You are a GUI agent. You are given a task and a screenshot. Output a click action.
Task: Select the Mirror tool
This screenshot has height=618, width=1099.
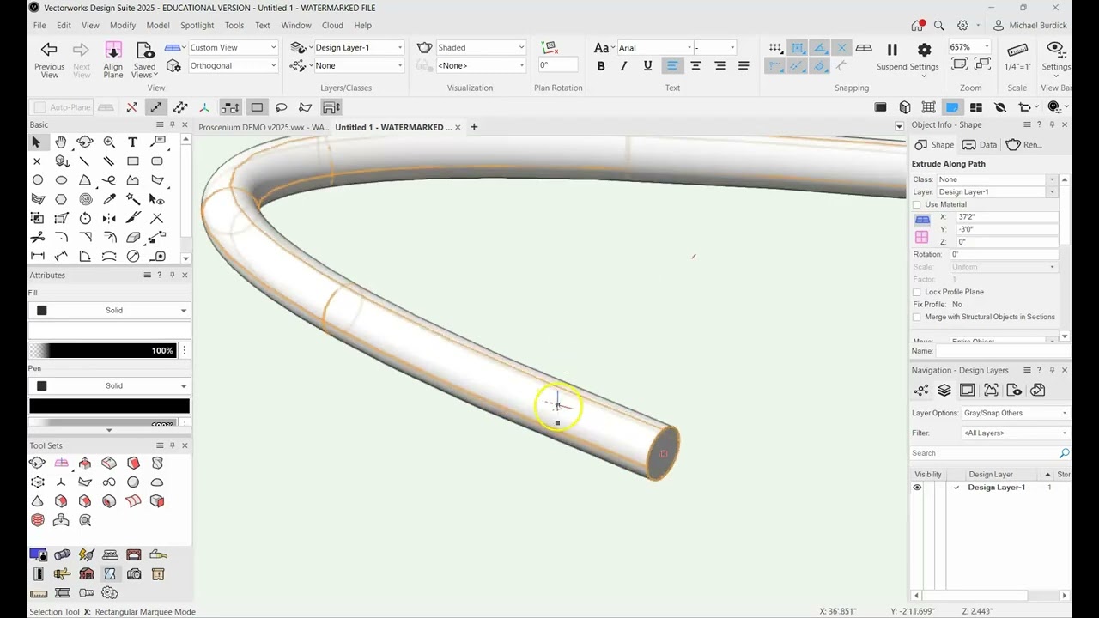point(109,218)
